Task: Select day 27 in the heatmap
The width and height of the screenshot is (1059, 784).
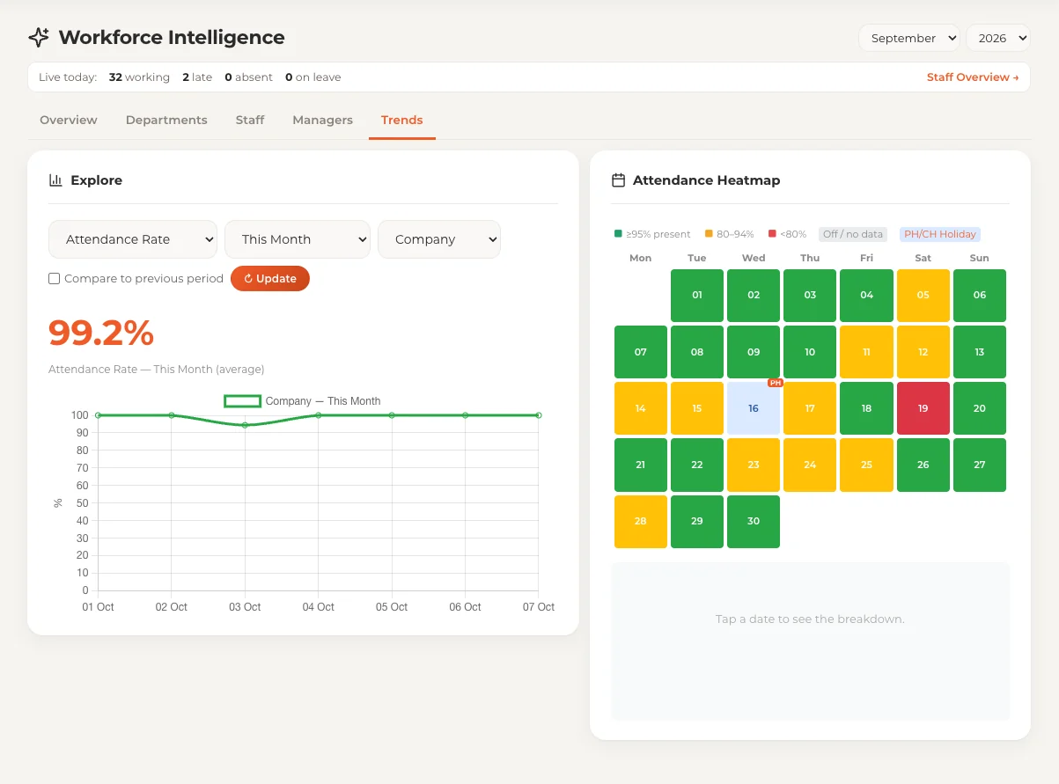Action: tap(980, 465)
